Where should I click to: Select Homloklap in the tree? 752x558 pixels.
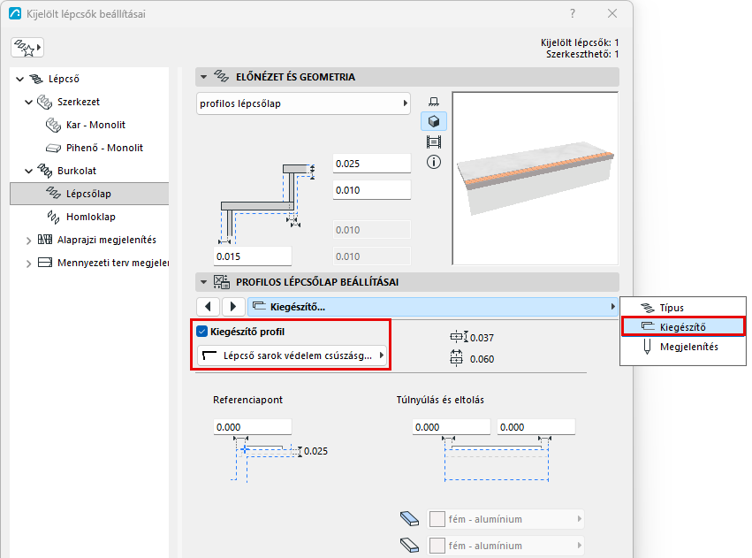[91, 217]
